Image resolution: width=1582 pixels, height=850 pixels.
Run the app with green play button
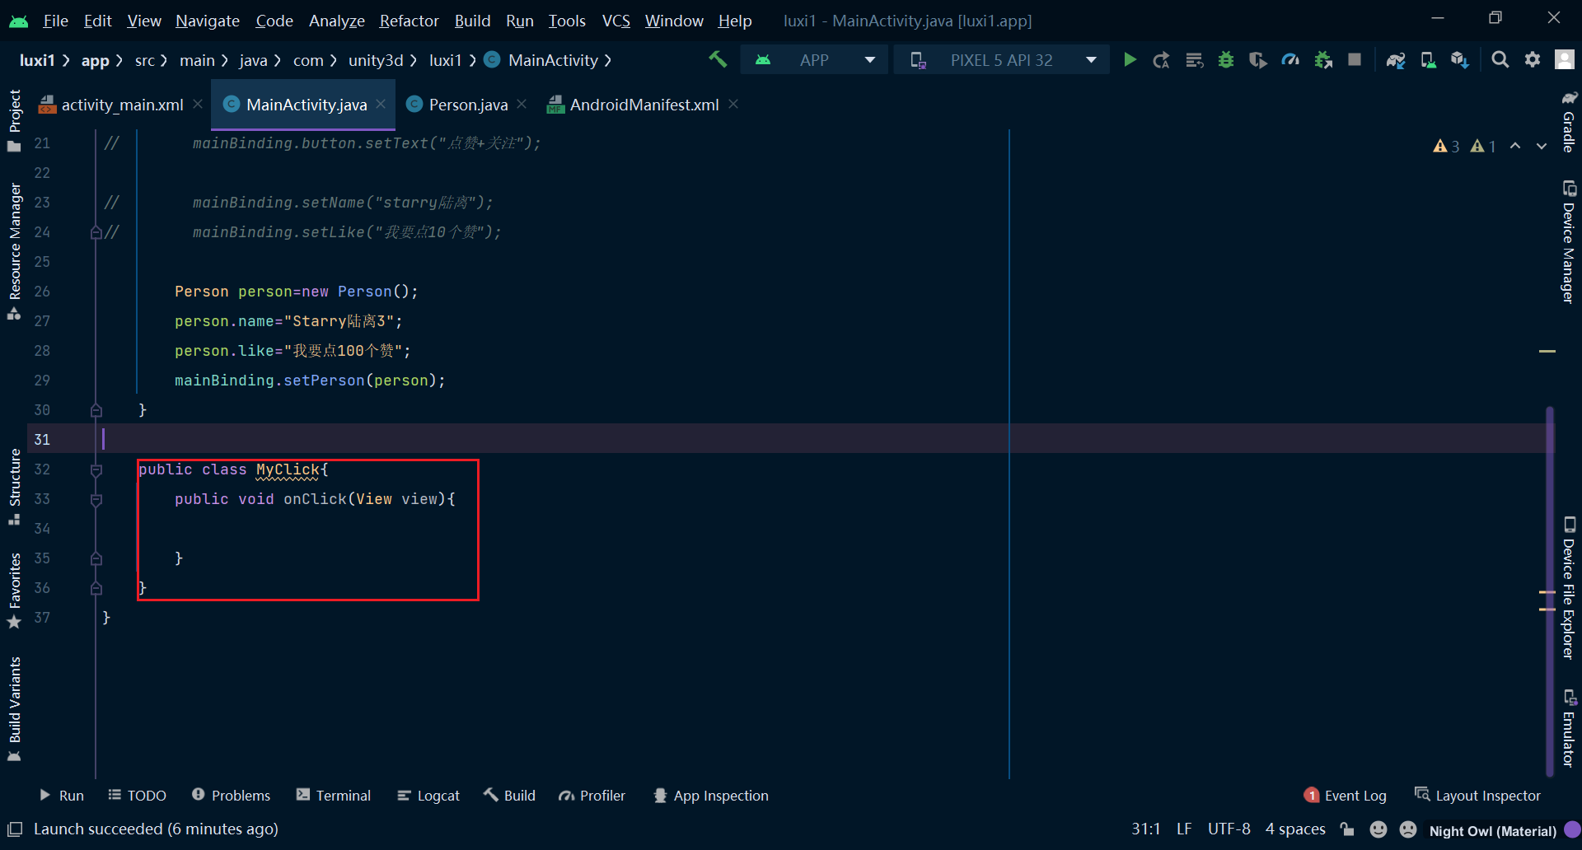click(x=1130, y=60)
